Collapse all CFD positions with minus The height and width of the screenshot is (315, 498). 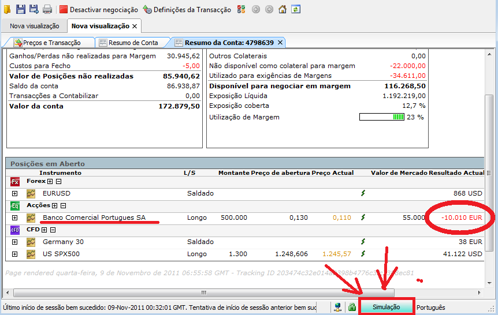tap(53, 230)
